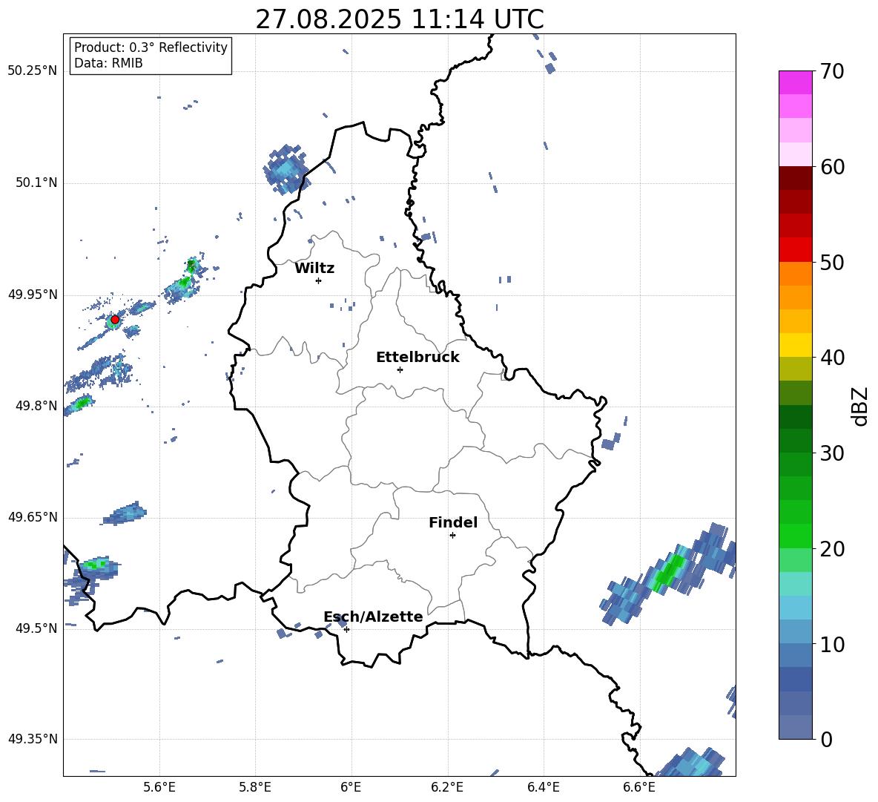The width and height of the screenshot is (878, 802).
Task: Click the dark maroon colorbar segment below 60
Action: 795,178
